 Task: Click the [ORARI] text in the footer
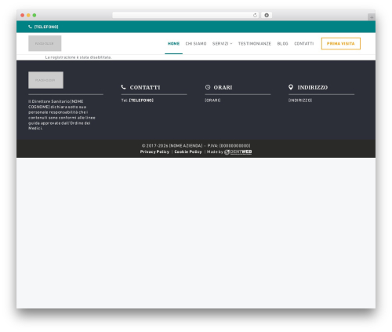(x=212, y=100)
